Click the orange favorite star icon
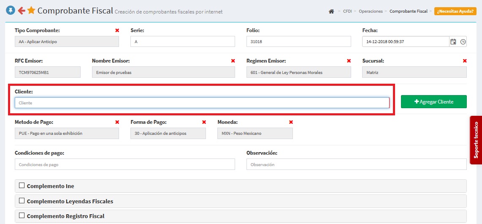Image resolution: width=482 pixels, height=224 pixels. [31, 11]
